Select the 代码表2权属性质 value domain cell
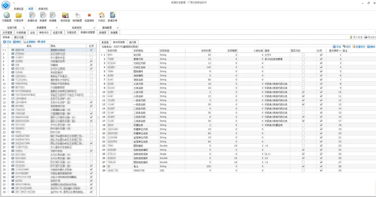 coord(277,125)
